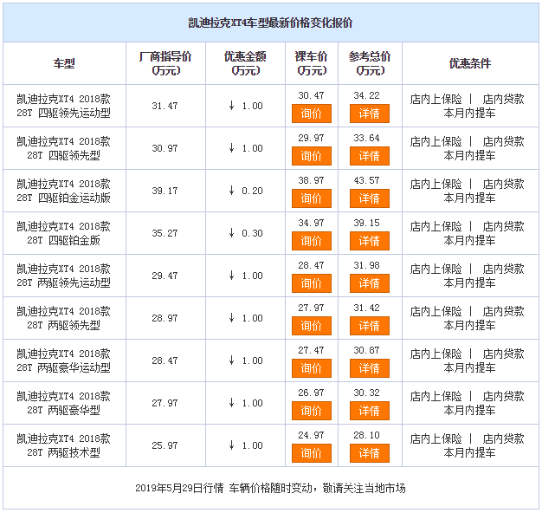Click 询价 button in 28T 四驱领先型 row
This screenshot has height=513, width=542.
coord(311,156)
